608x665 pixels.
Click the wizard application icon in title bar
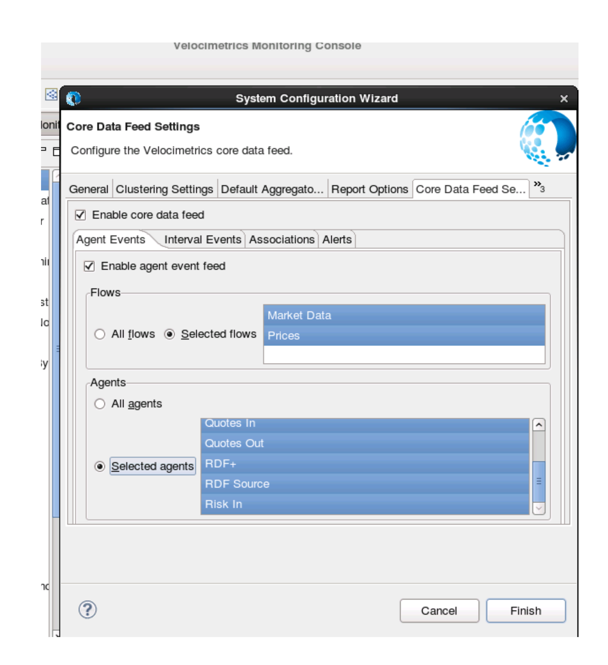73,99
